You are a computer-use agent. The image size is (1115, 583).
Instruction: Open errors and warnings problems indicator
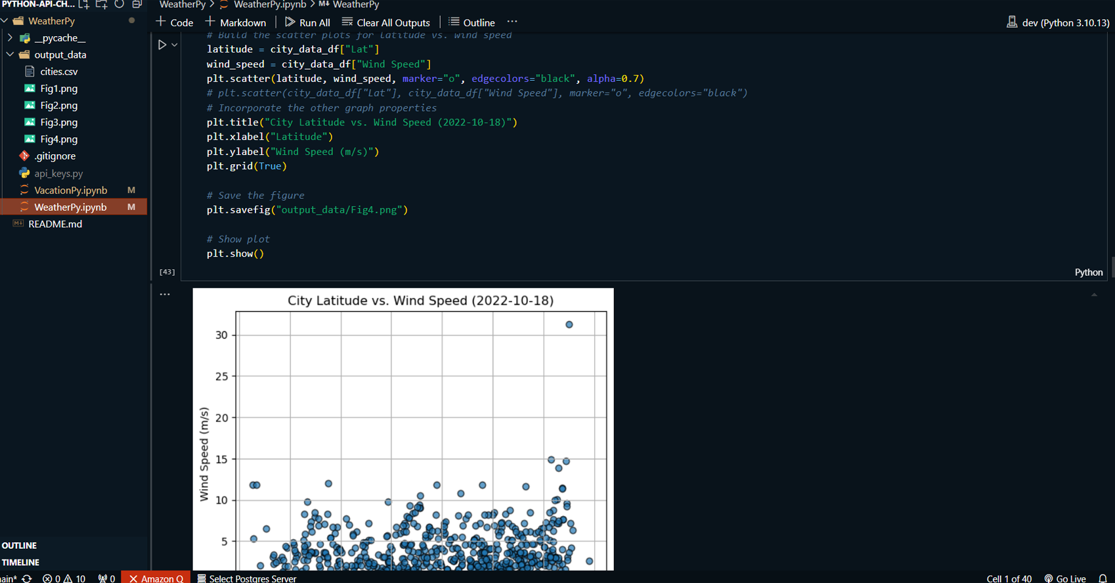click(64, 578)
